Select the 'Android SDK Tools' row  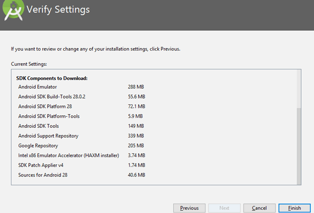(39, 126)
